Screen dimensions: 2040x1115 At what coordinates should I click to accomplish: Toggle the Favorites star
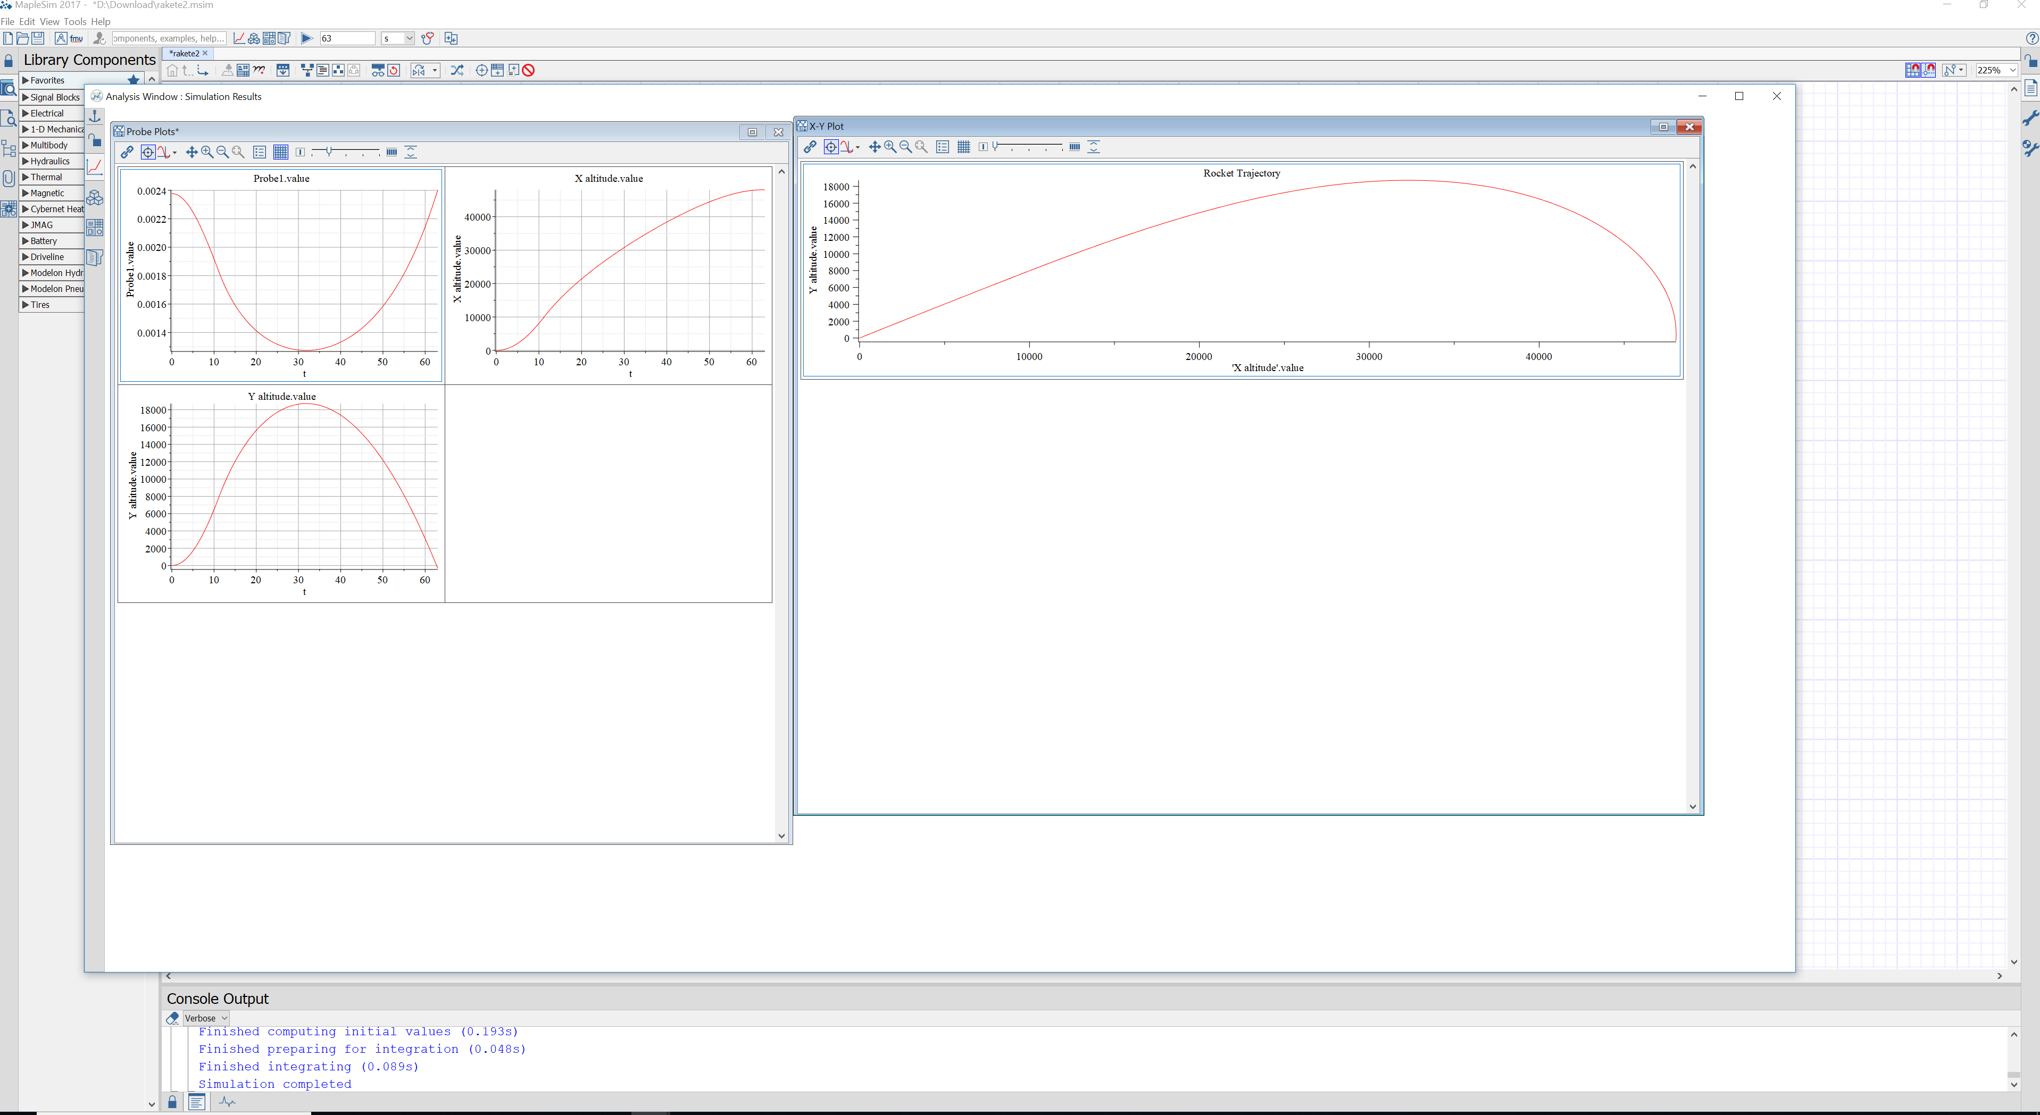click(133, 80)
